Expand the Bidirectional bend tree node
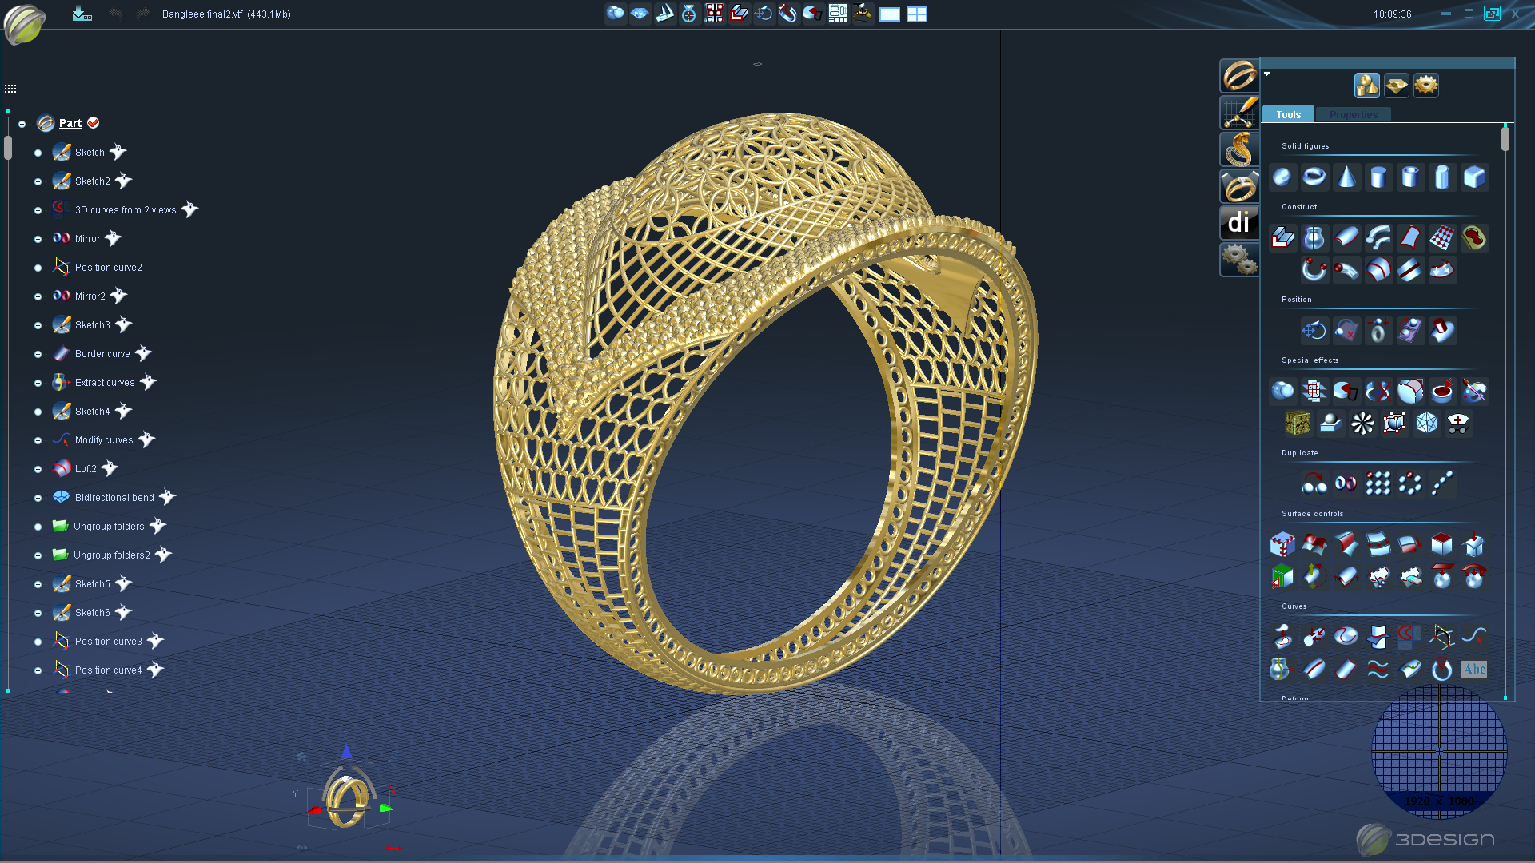The height and width of the screenshot is (863, 1535). pos(38,498)
